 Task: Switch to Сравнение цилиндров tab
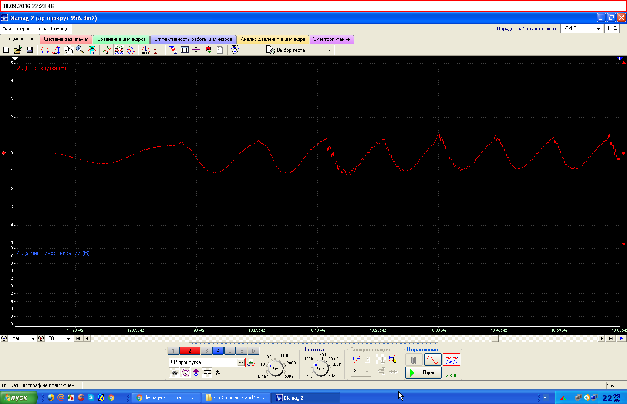pos(121,39)
